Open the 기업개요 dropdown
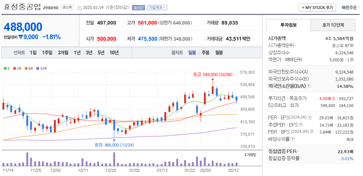This screenshot has height=176, width=363. (x=157, y=8)
